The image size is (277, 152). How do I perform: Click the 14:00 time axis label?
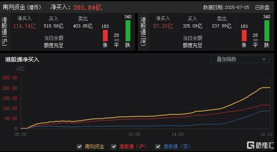point(178,134)
